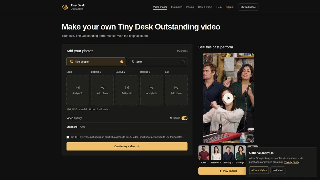This screenshot has width=320, height=180.
Task: Select the Backup 3 cast thumbnail
Action: tap(240, 153)
